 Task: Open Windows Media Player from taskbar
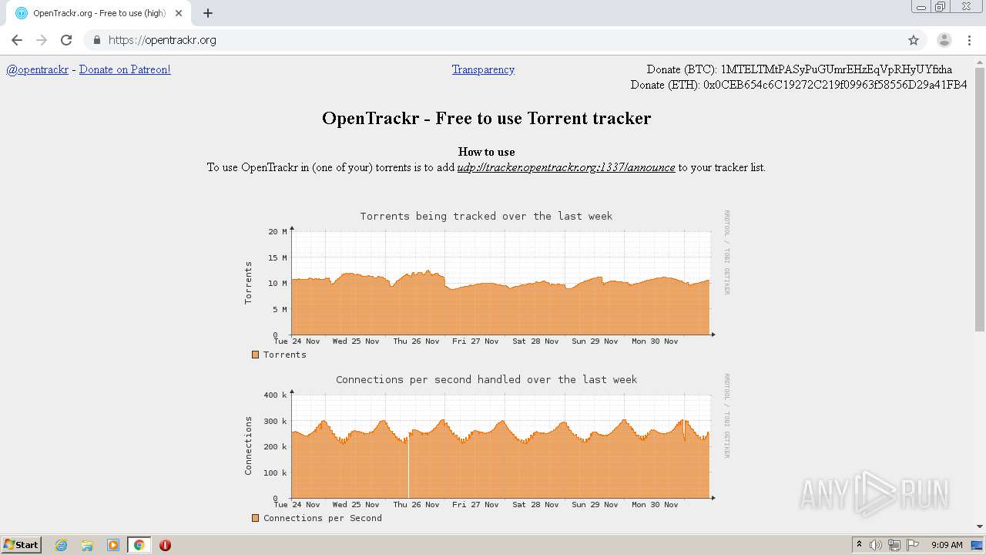pyautogui.click(x=113, y=545)
